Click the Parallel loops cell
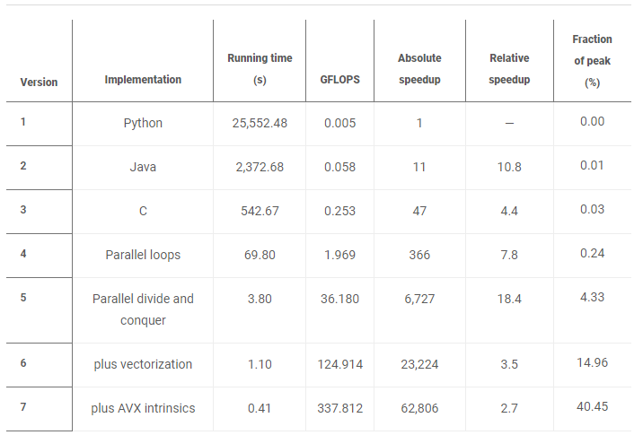Image resolution: width=643 pixels, height=435 pixels. pos(143,255)
